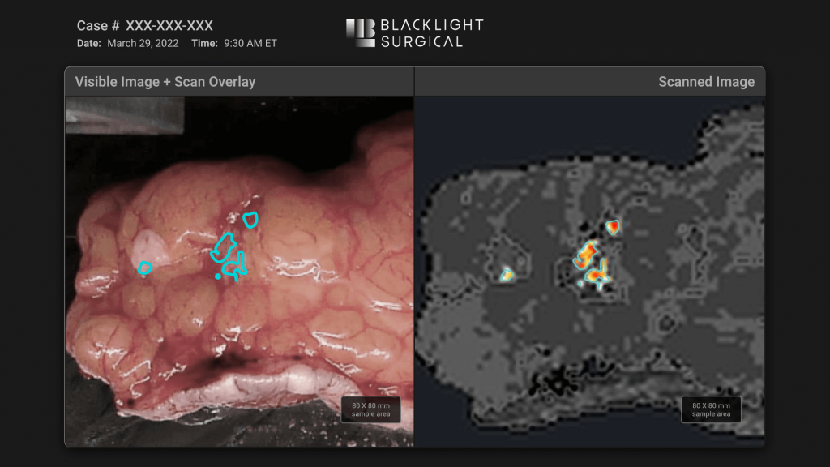The height and width of the screenshot is (467, 830).
Task: Click the central orange heatmap cluster
Action: point(586,254)
